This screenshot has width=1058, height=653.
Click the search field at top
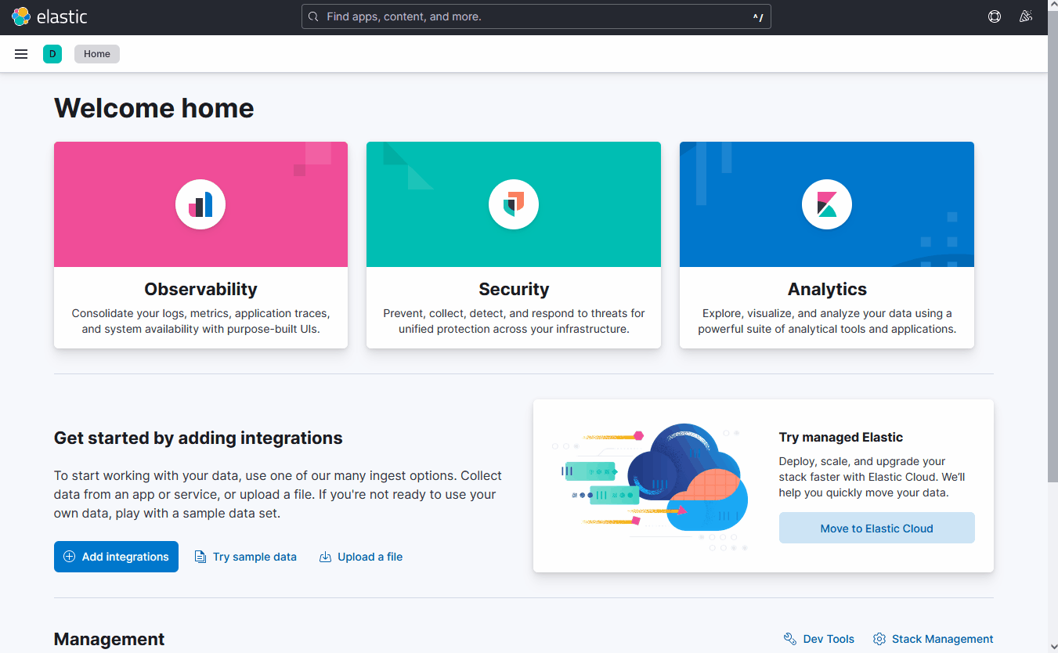(x=536, y=16)
